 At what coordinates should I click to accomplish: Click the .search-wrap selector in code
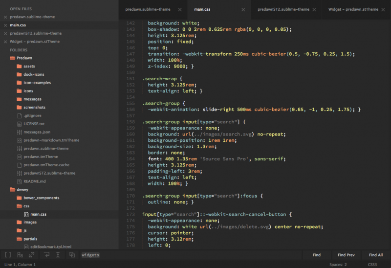(x=160, y=79)
